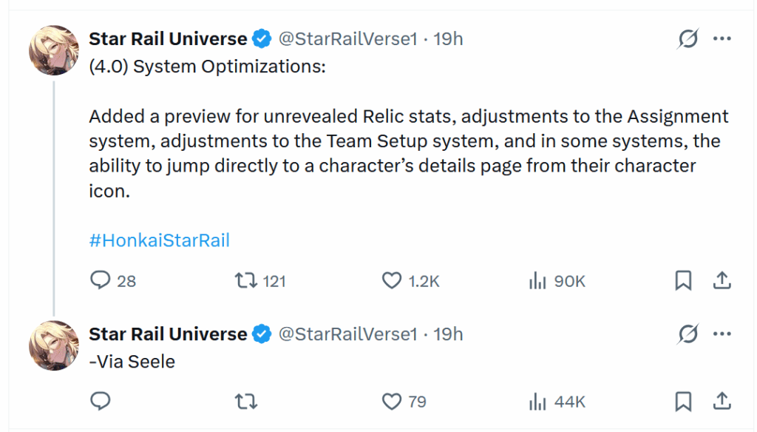This screenshot has width=757, height=432.
Task: Like the tweet with 1.2K likes
Action: (392, 281)
